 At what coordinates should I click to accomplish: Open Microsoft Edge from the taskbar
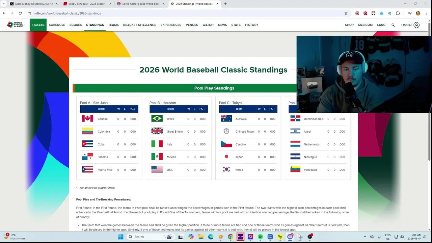tap(211, 237)
